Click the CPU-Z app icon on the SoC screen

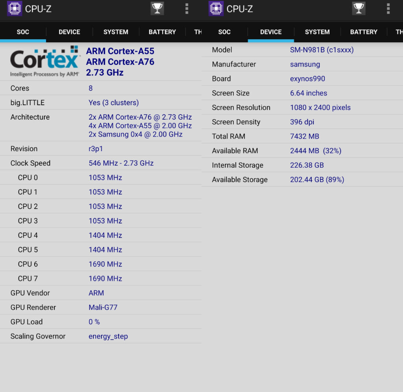click(15, 9)
